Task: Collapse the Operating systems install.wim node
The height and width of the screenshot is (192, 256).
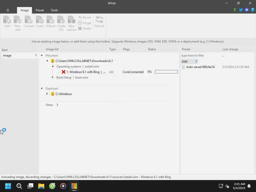Action: (52, 66)
